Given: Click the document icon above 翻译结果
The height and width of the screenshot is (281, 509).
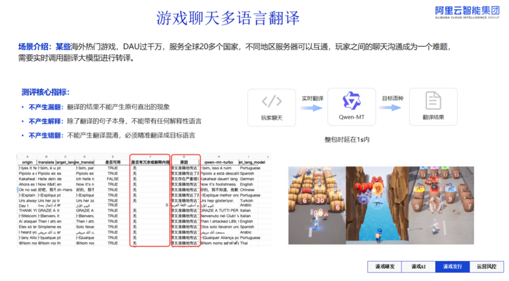Looking at the screenshot, I should (433, 100).
